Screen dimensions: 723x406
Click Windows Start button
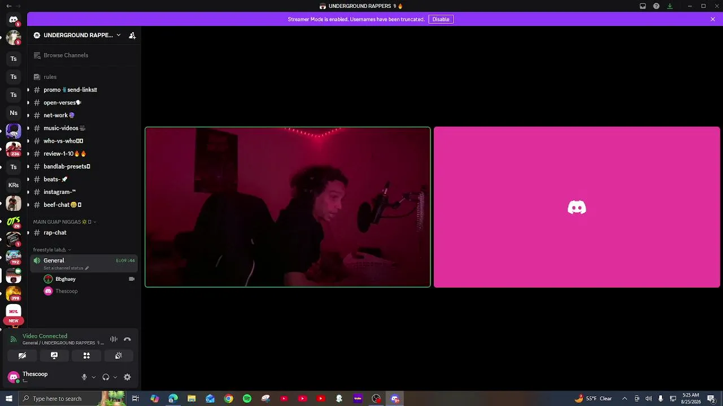click(8, 399)
